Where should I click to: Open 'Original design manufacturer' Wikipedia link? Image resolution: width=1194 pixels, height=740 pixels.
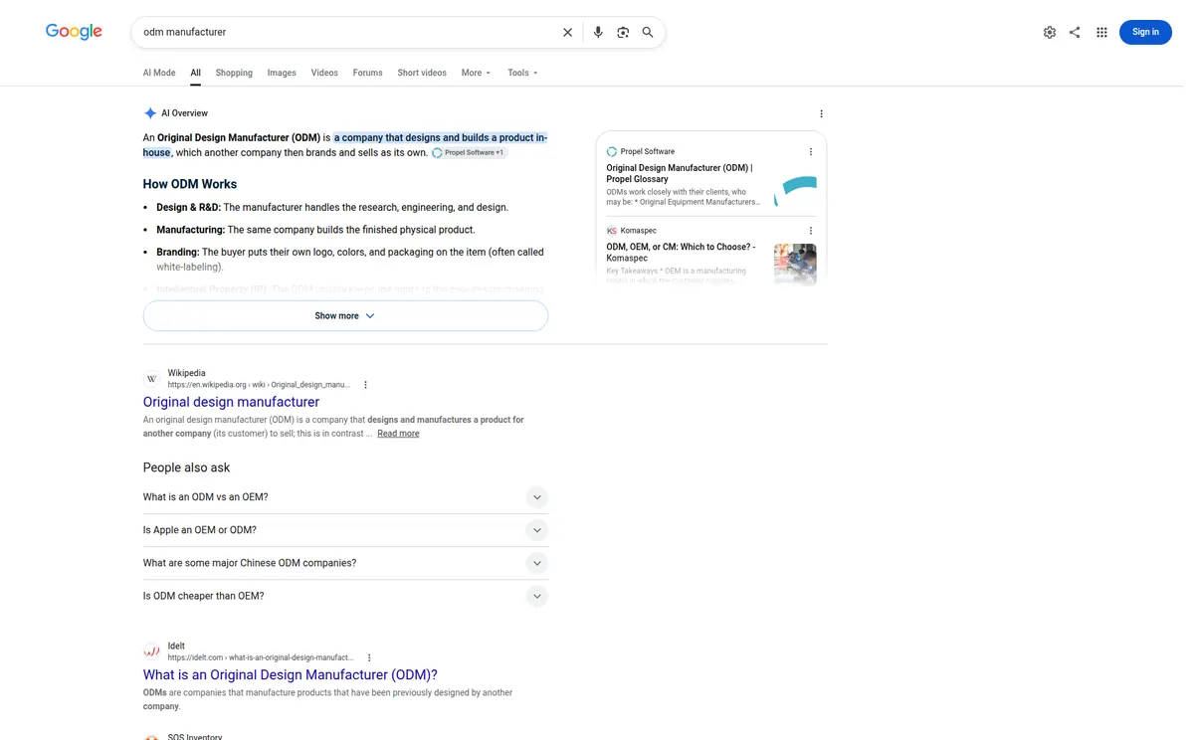pyautogui.click(x=231, y=402)
